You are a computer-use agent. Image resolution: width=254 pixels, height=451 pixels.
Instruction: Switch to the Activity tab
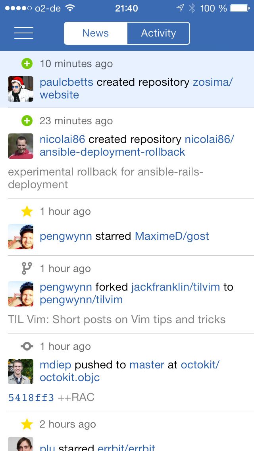tap(158, 33)
